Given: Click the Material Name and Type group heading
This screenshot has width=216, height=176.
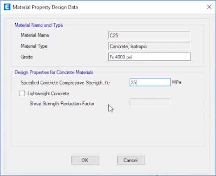Looking at the screenshot, I should (39, 25).
